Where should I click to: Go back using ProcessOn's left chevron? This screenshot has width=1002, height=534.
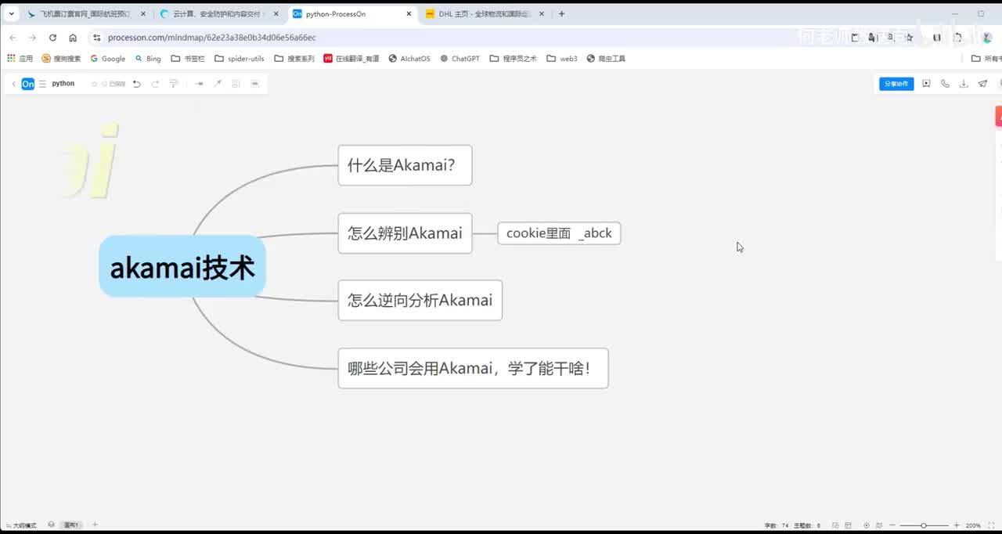click(13, 84)
